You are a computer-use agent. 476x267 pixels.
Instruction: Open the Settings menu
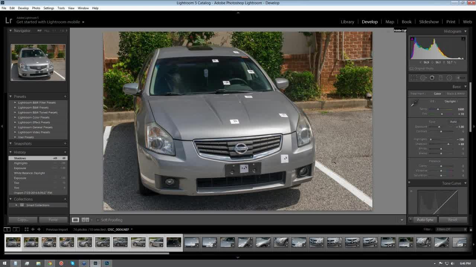pos(49,8)
